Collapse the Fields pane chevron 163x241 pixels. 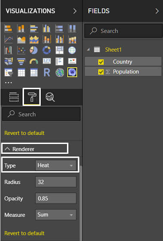(x=157, y=11)
